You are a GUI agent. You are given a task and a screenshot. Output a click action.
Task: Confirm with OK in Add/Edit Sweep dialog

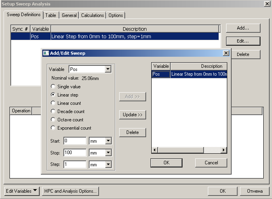167,163
